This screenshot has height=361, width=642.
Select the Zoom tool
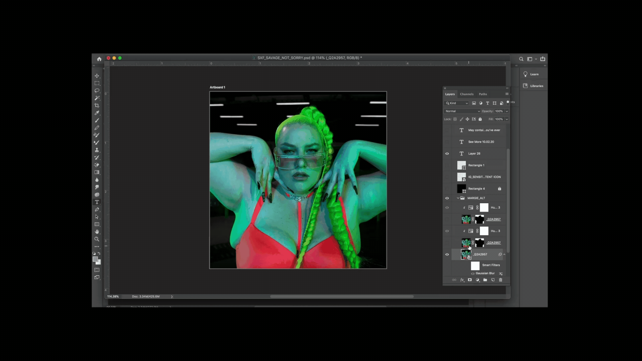pyautogui.click(x=97, y=239)
